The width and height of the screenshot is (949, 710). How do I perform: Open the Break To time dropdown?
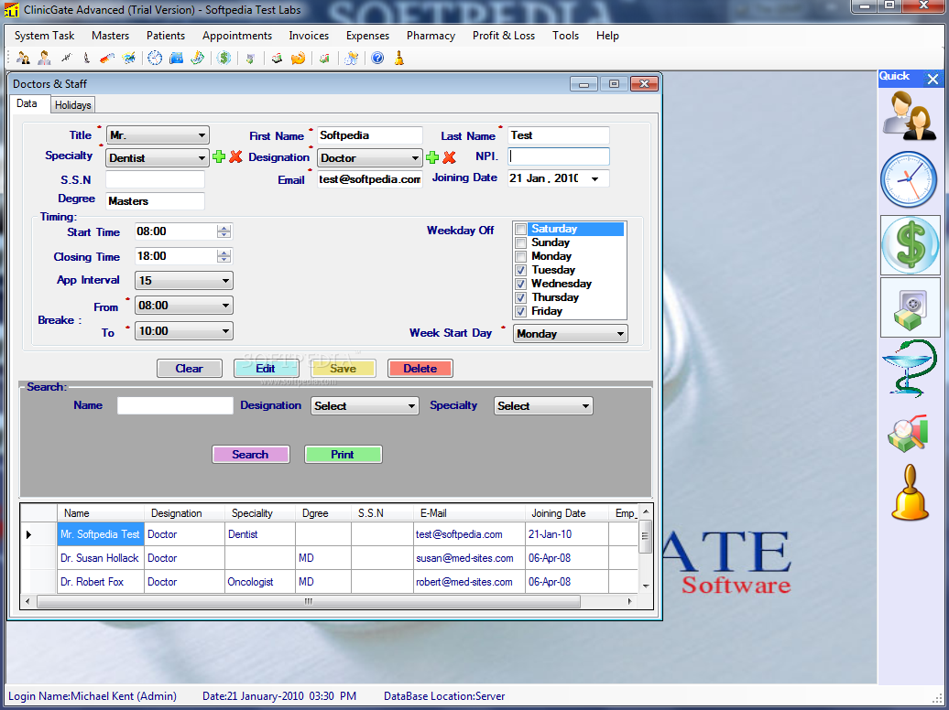click(x=183, y=331)
